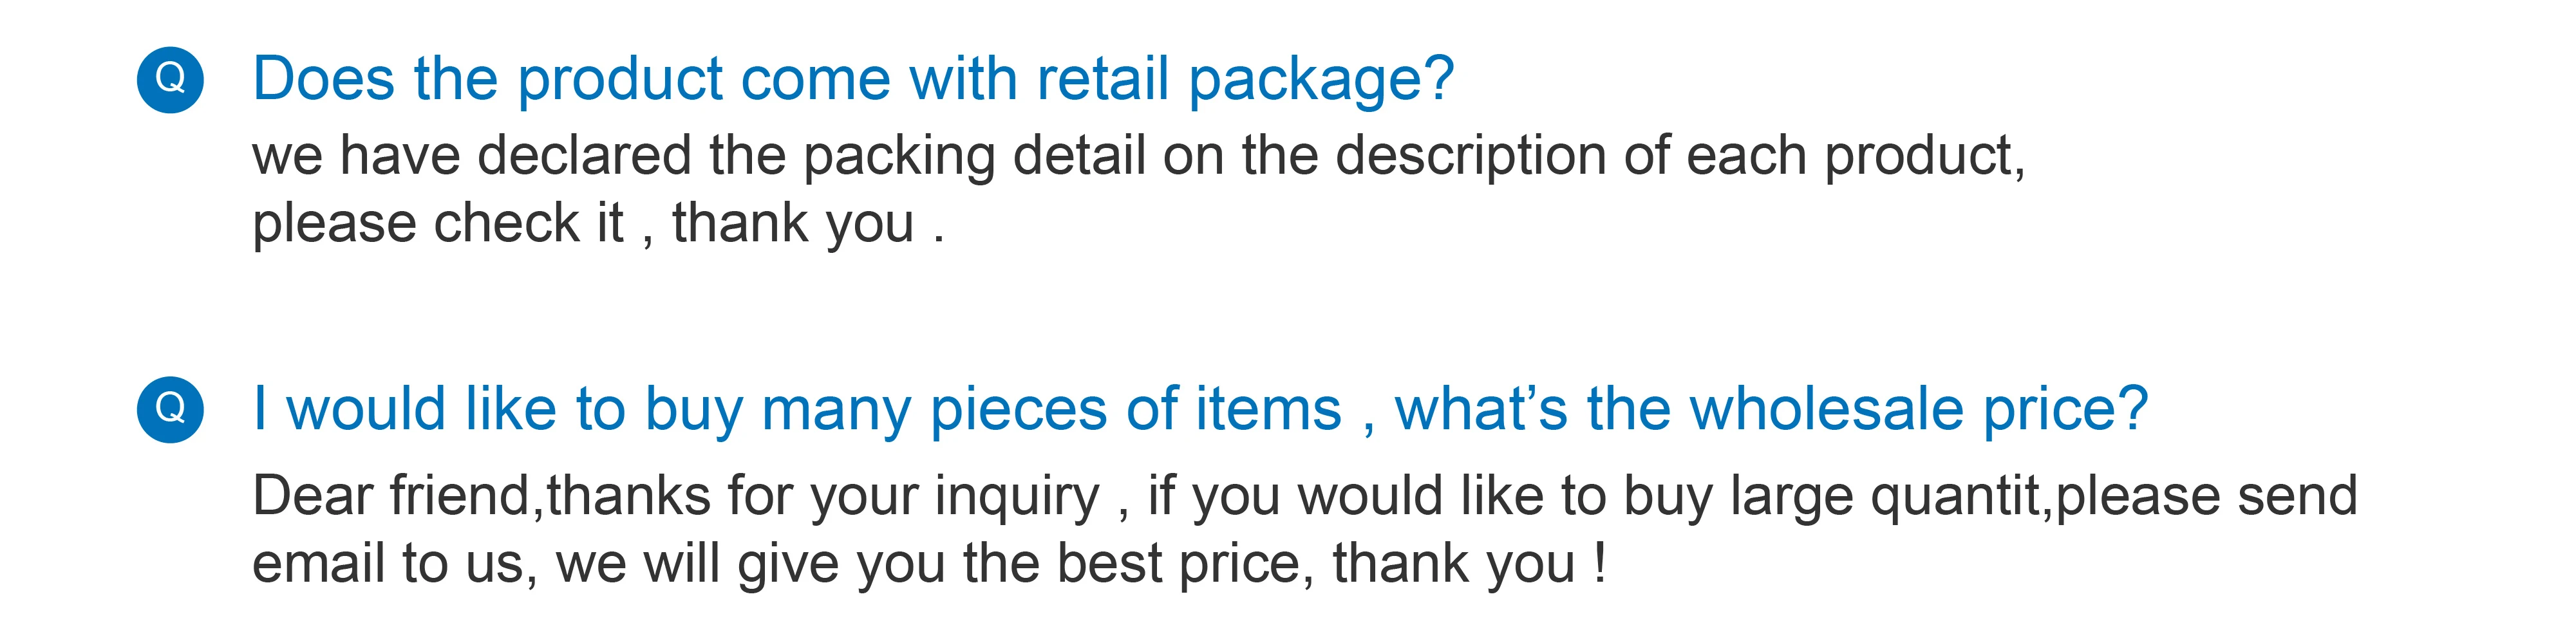Click the word 'email' in the second answer

click(318, 563)
